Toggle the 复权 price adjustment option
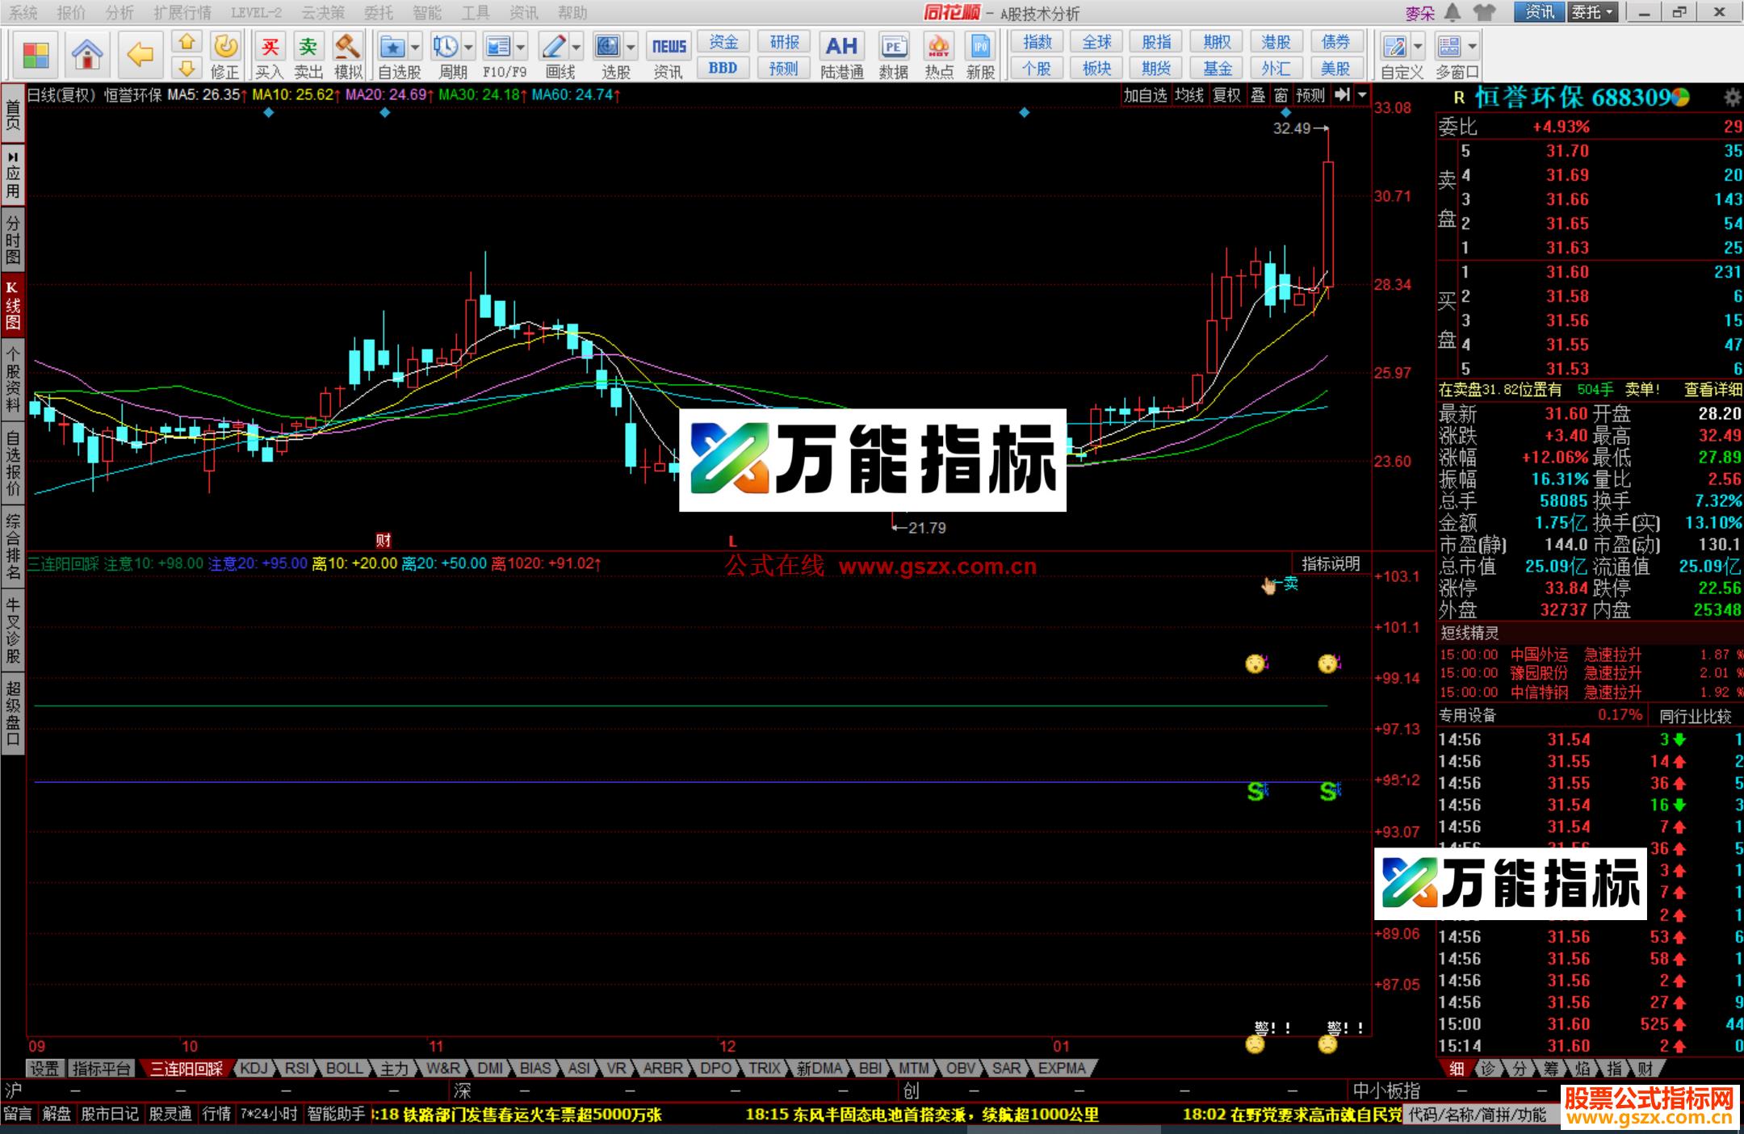The width and height of the screenshot is (1744, 1134). point(1226,95)
